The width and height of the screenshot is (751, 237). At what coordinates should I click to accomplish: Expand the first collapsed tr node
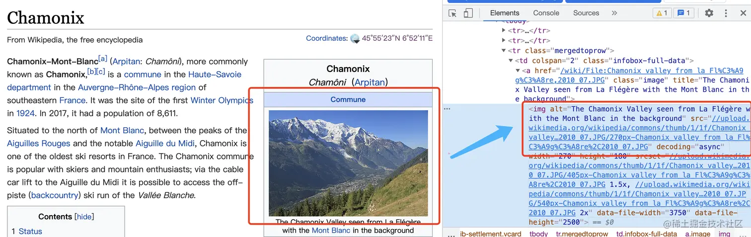coord(504,31)
